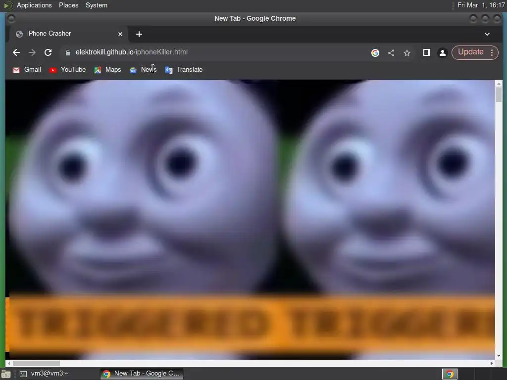The height and width of the screenshot is (380, 507).
Task: Open the Maps bookmark
Action: [x=107, y=70]
